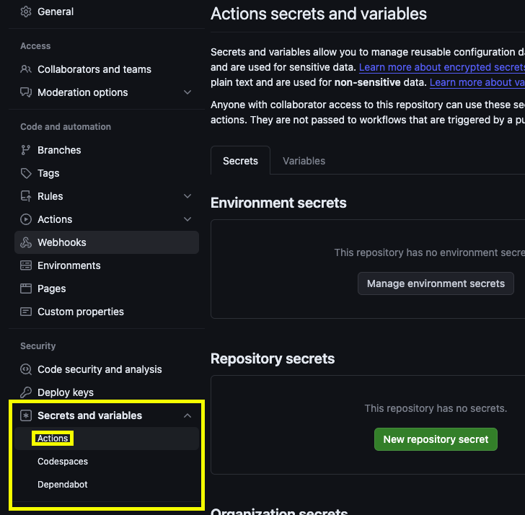
Task: Click the Tags label icon
Action: (x=26, y=173)
